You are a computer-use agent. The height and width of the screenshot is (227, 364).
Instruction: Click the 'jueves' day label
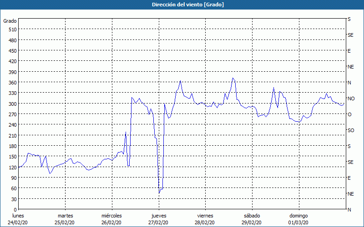(159, 216)
